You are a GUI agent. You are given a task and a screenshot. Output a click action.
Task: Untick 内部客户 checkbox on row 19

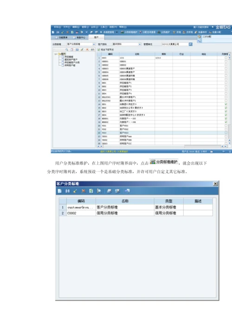click(x=226, y=122)
